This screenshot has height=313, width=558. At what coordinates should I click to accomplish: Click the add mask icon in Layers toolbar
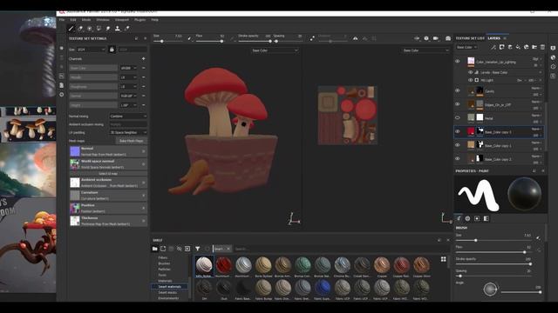(502, 47)
